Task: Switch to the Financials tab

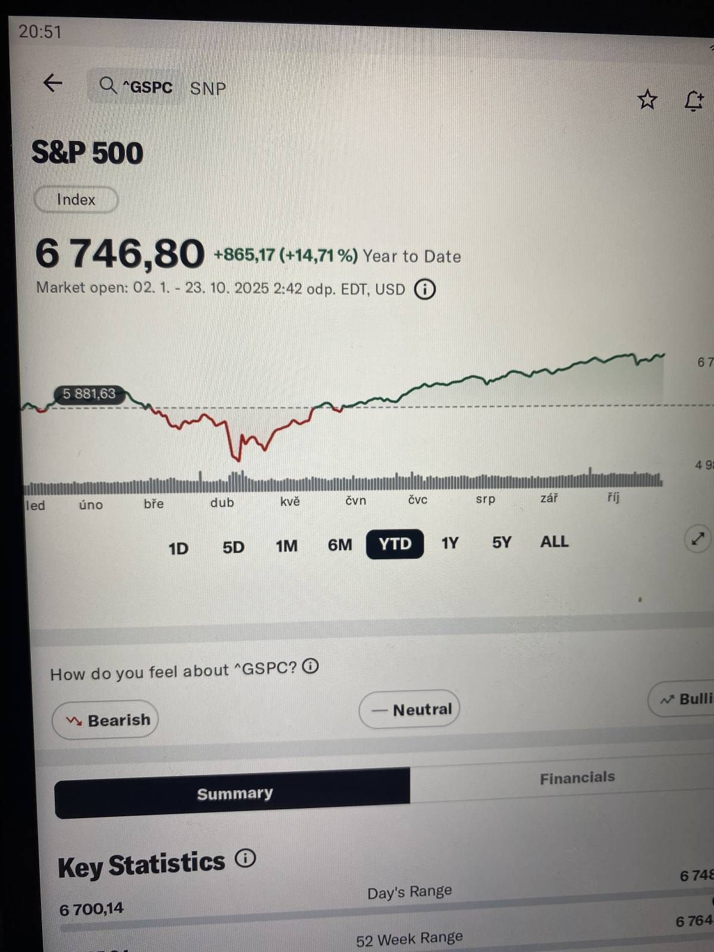Action: pos(577,778)
